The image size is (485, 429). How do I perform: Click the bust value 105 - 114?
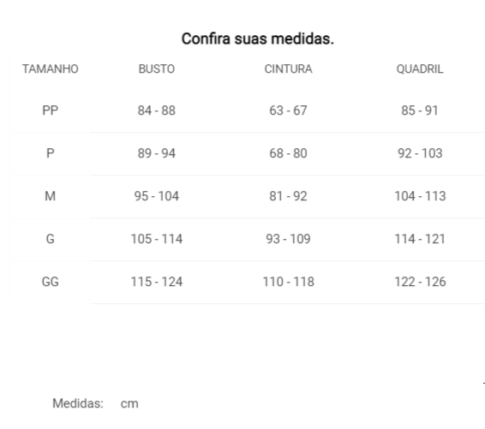[157, 239]
